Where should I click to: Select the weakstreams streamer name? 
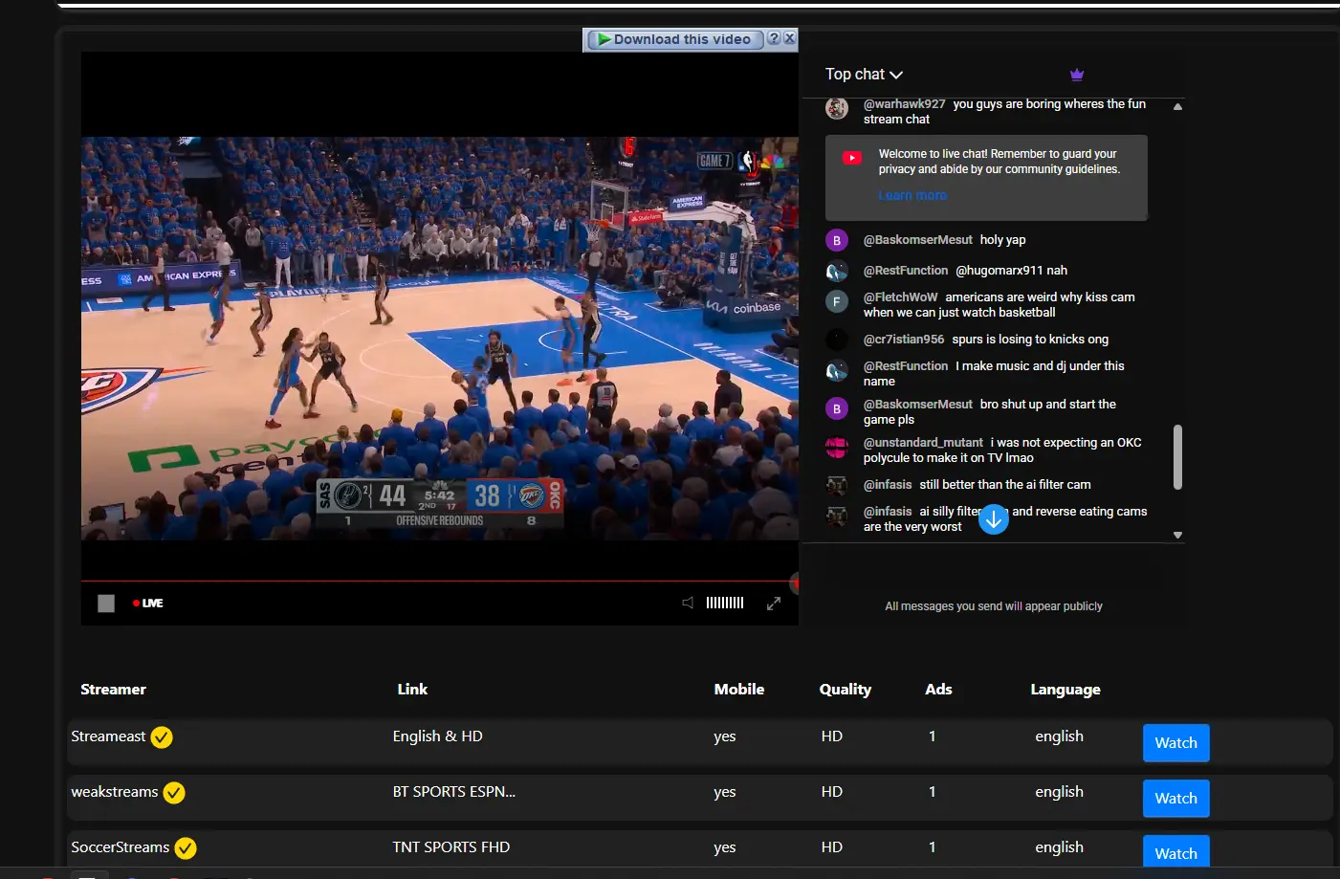pyautogui.click(x=115, y=792)
